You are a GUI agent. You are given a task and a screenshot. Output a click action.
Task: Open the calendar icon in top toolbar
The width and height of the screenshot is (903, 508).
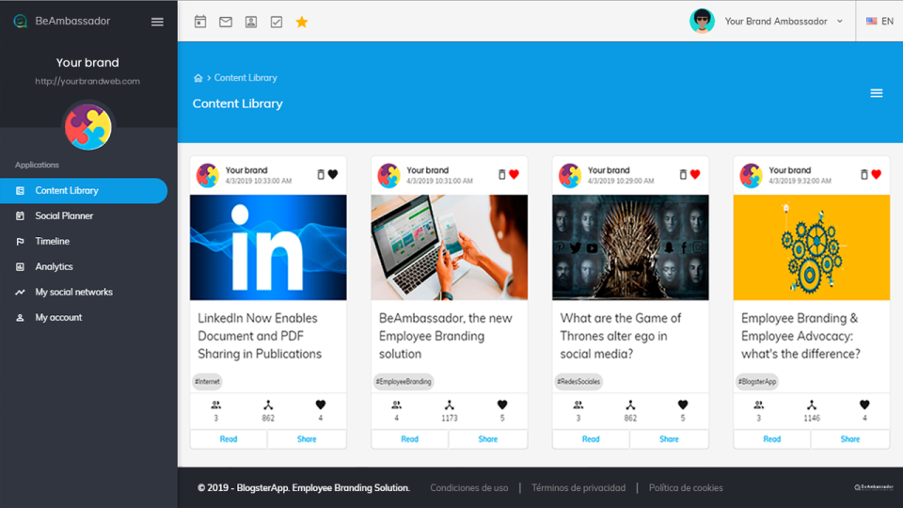[x=199, y=22]
